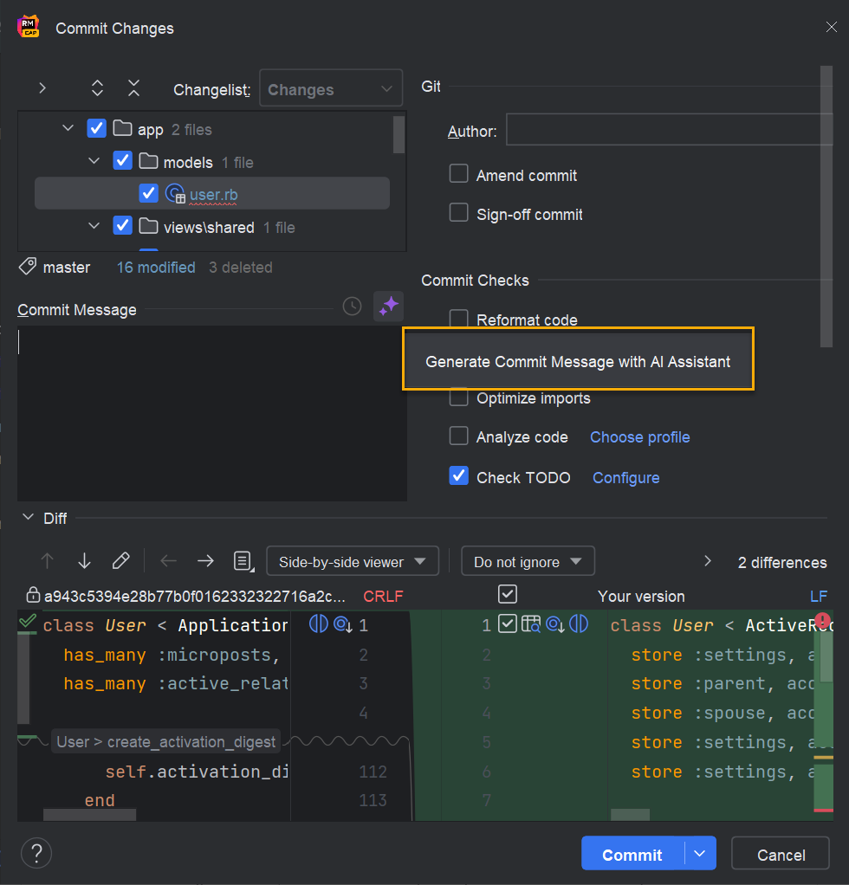The image size is (849, 885).
Task: Click the split-circle icon in the right diff gutter
Action: click(x=579, y=624)
